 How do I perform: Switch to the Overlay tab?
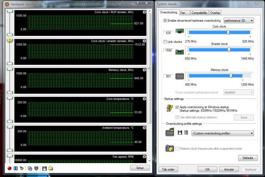pos(215,13)
